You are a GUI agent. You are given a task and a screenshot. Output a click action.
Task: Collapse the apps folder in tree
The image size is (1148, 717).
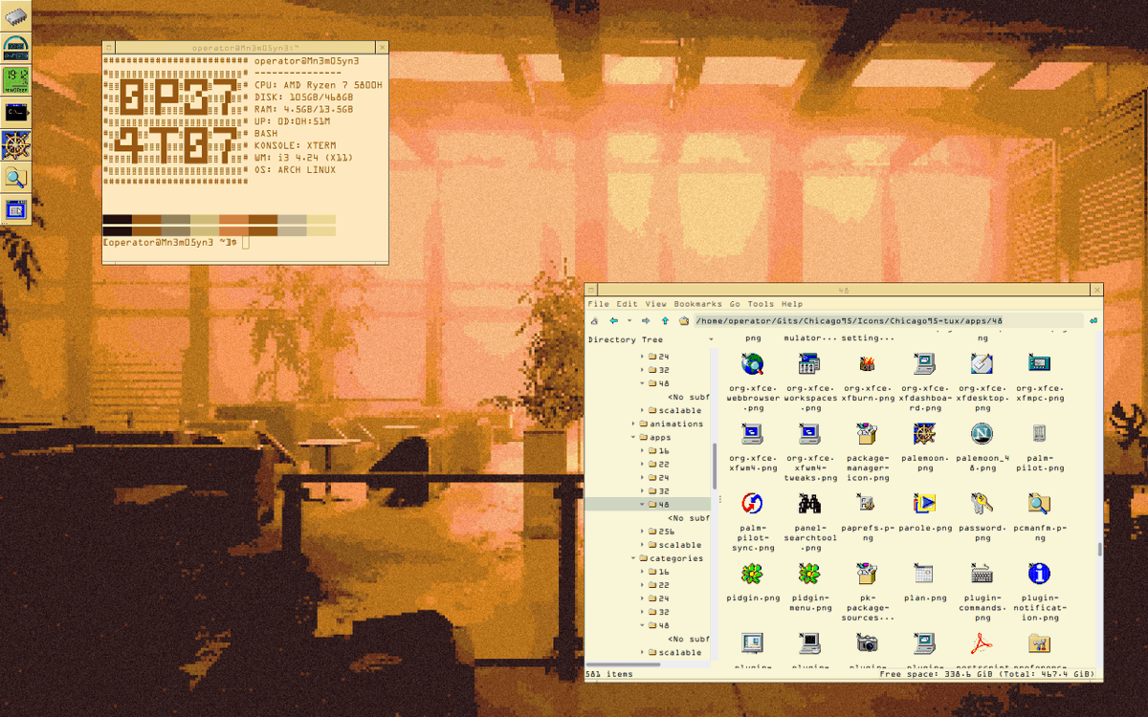coord(633,438)
